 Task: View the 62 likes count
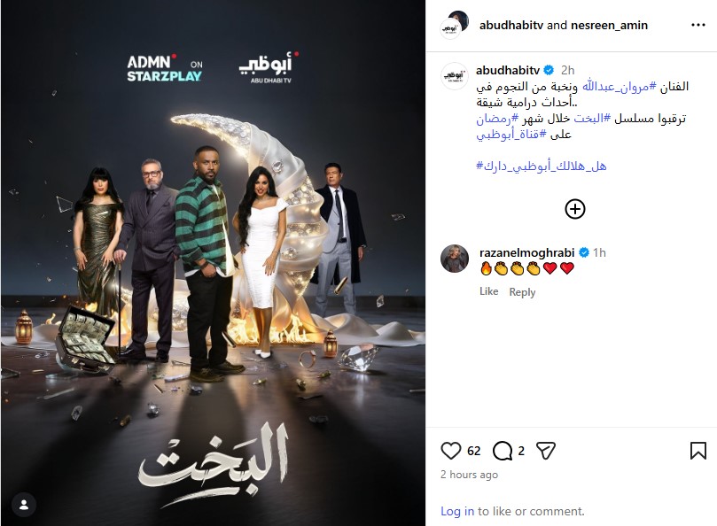(474, 451)
